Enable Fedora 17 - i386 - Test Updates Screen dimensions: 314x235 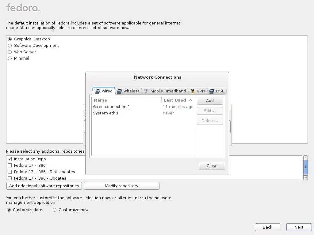[x=10, y=172]
